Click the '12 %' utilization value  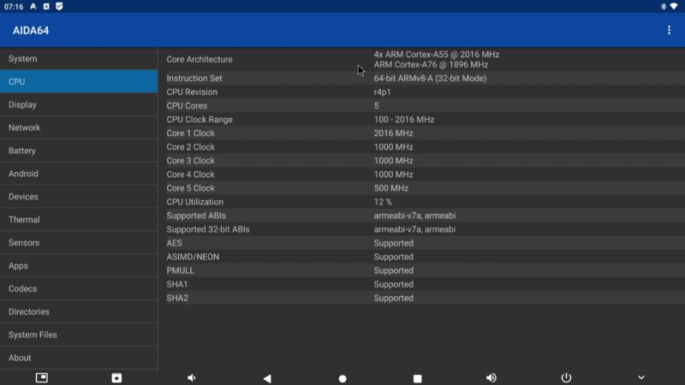click(x=383, y=202)
